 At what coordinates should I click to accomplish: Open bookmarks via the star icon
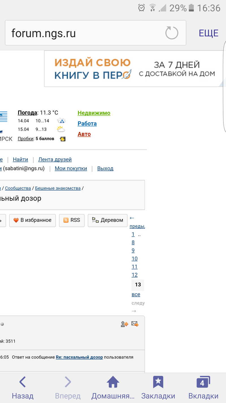click(158, 382)
